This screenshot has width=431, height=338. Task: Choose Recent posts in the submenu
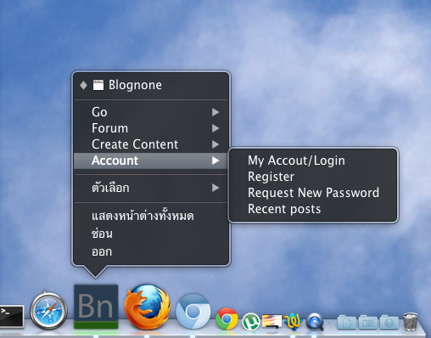point(313,209)
